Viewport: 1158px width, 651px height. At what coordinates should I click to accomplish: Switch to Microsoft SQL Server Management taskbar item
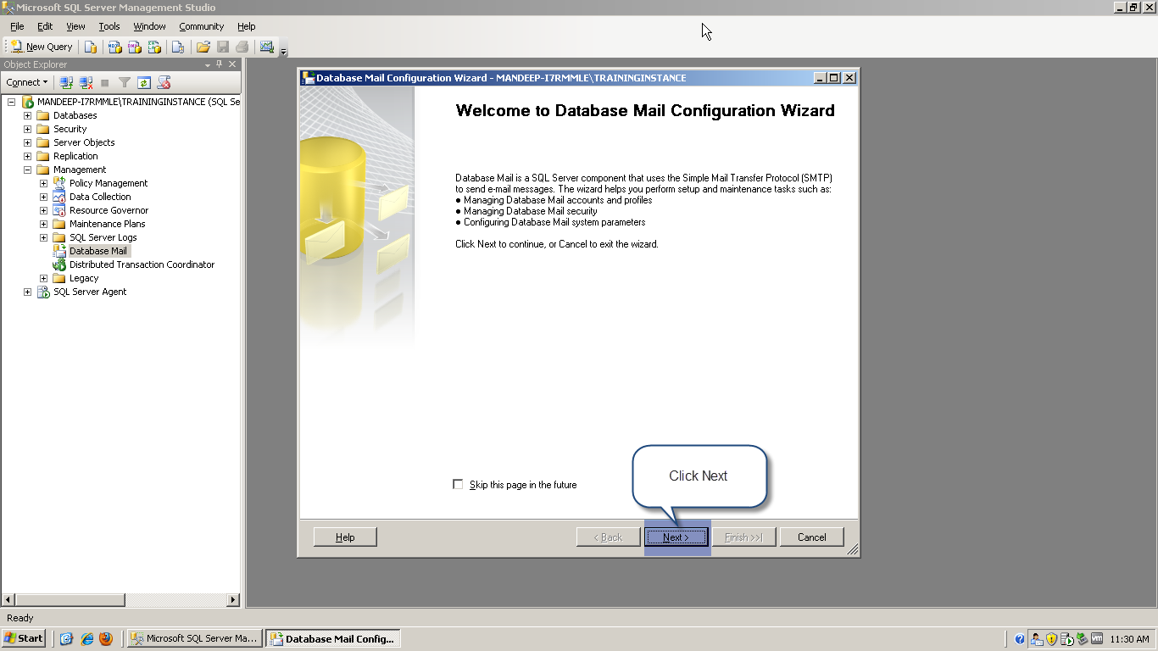click(194, 638)
